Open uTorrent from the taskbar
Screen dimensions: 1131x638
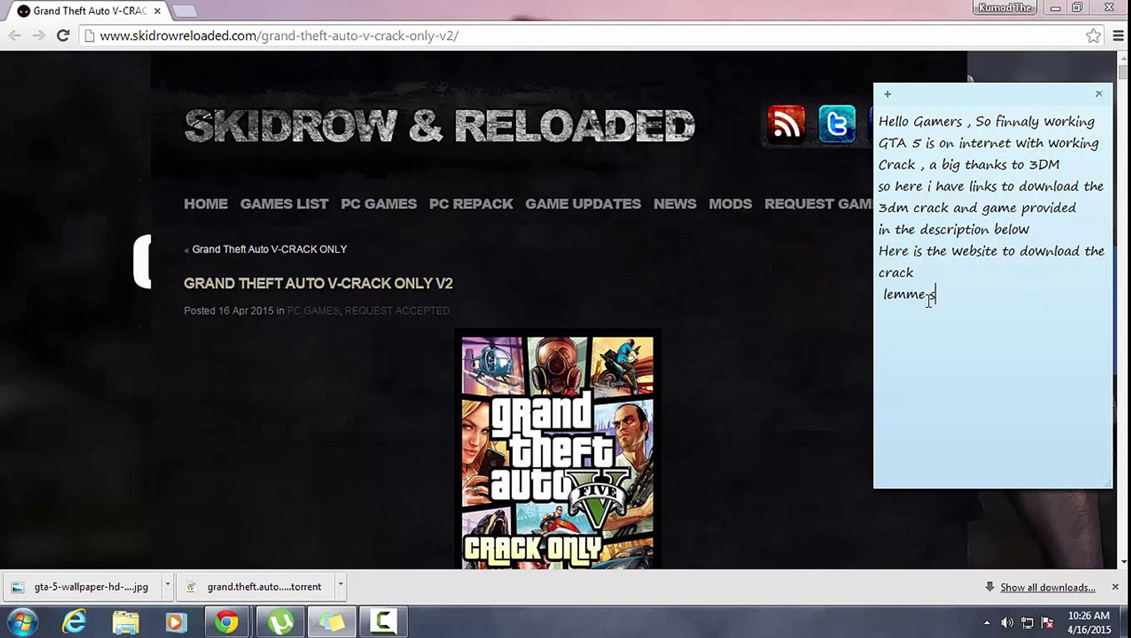point(281,622)
